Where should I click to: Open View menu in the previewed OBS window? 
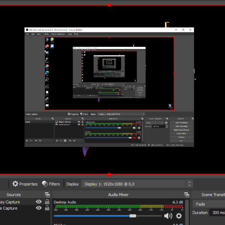tap(39, 34)
